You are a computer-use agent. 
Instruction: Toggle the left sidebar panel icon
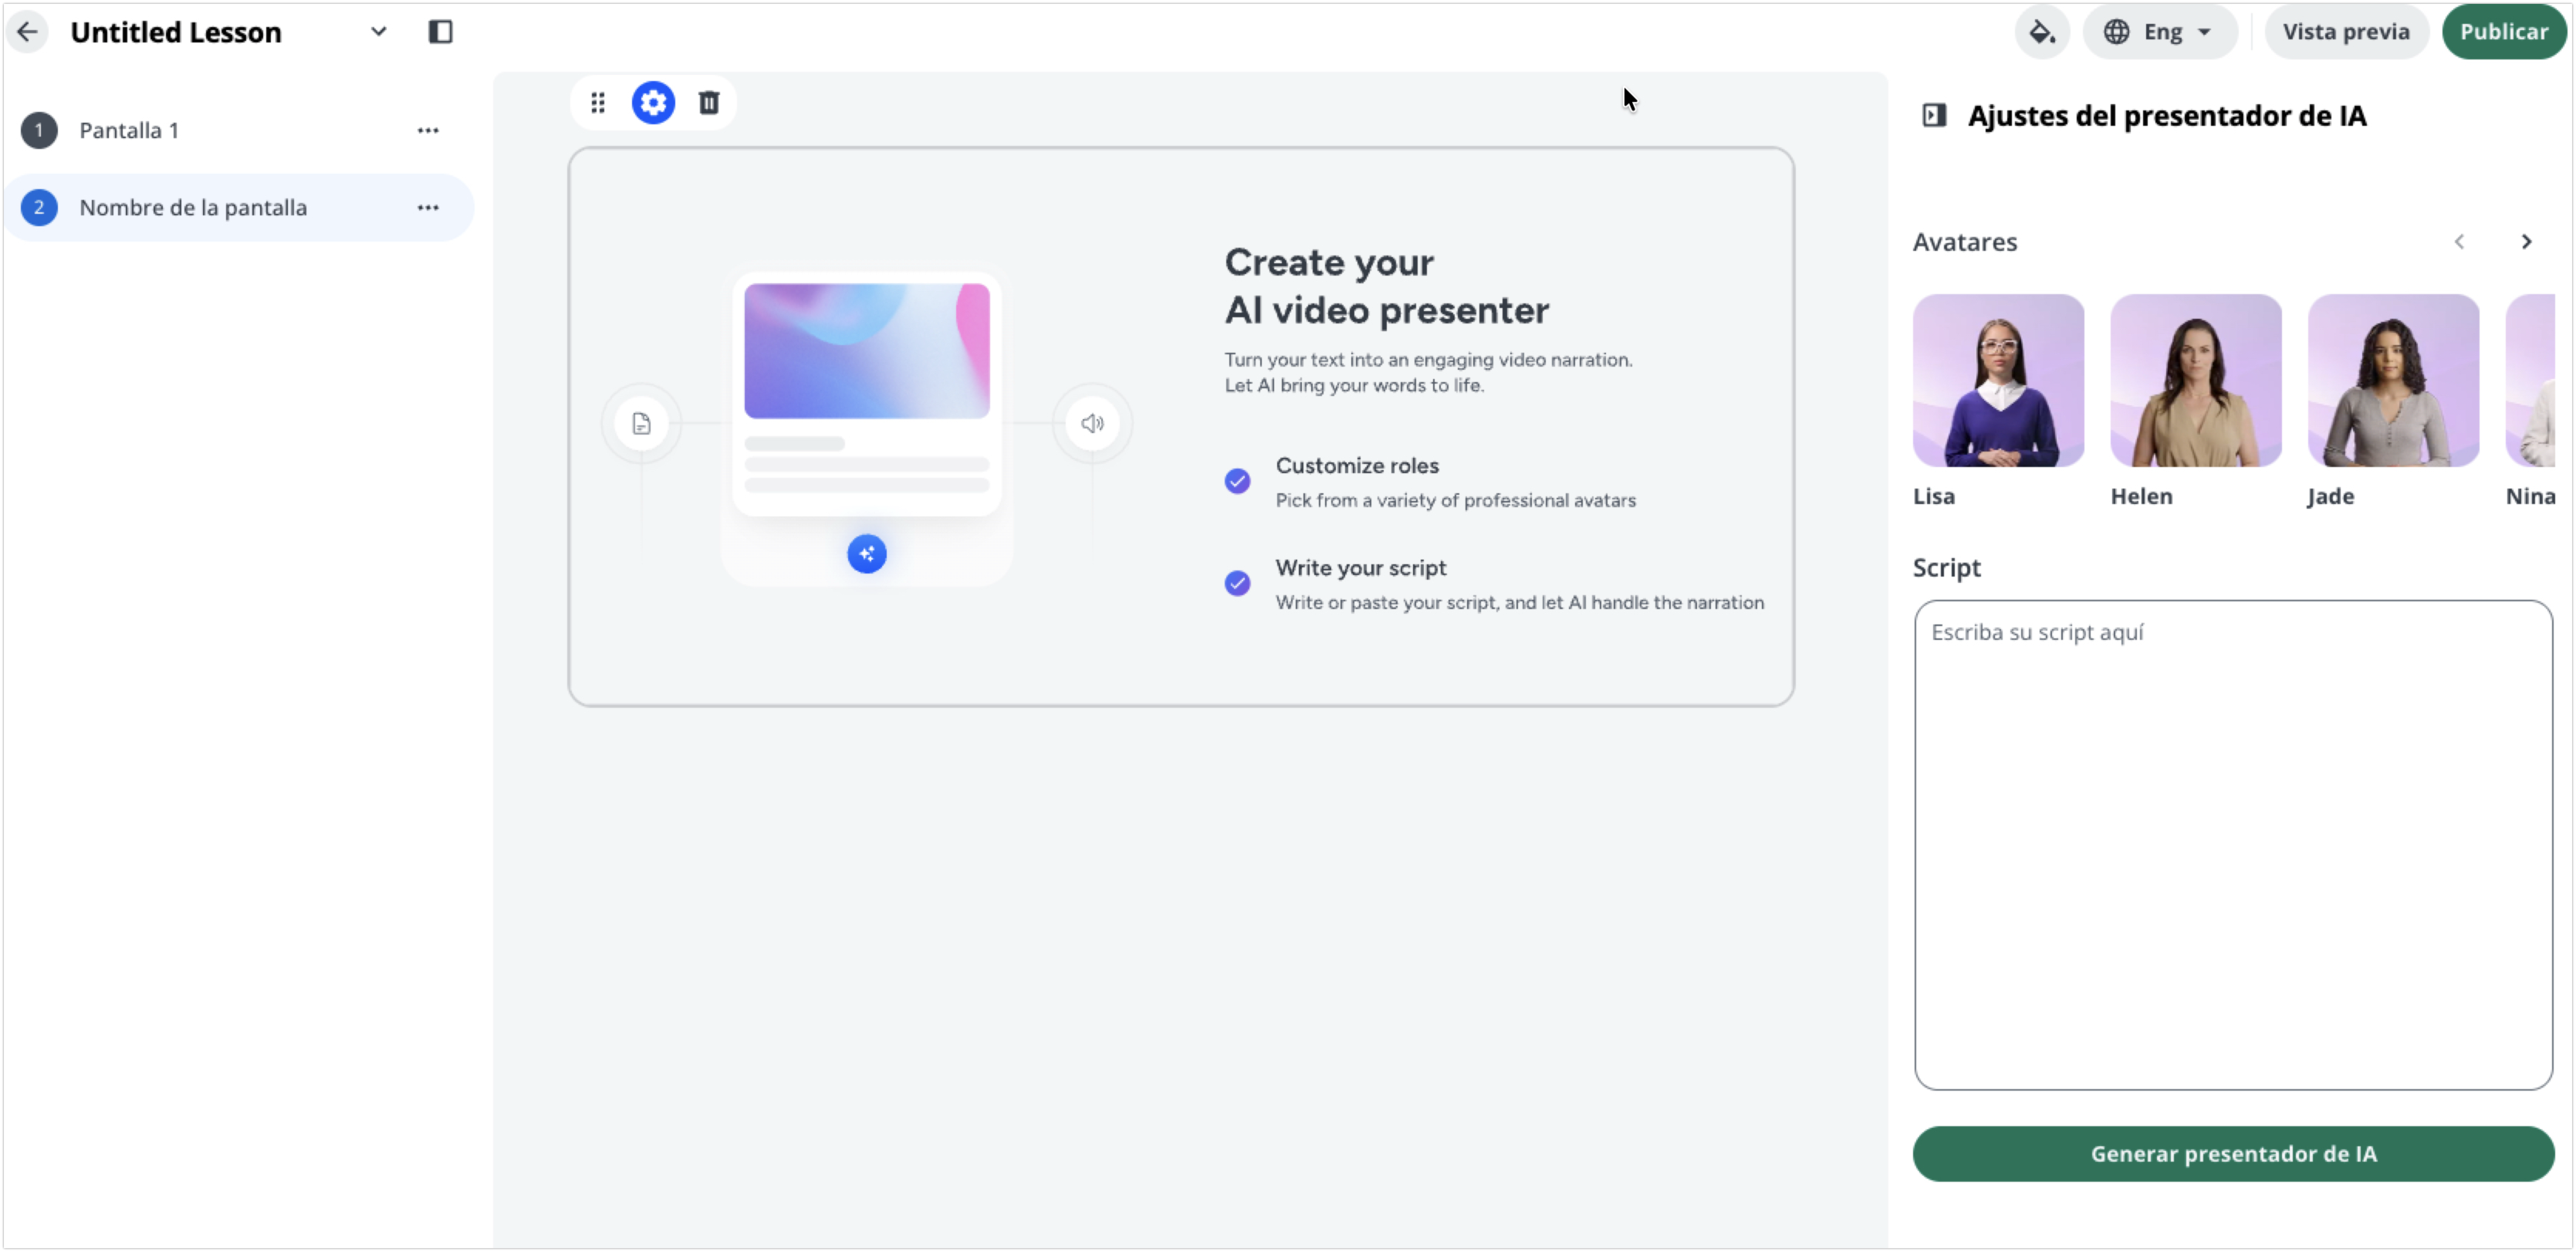click(440, 32)
